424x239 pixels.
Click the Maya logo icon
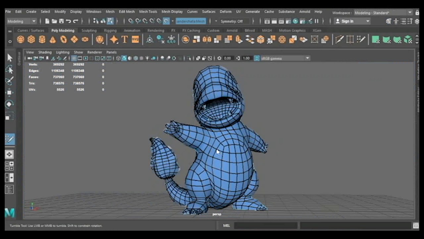(x=10, y=213)
